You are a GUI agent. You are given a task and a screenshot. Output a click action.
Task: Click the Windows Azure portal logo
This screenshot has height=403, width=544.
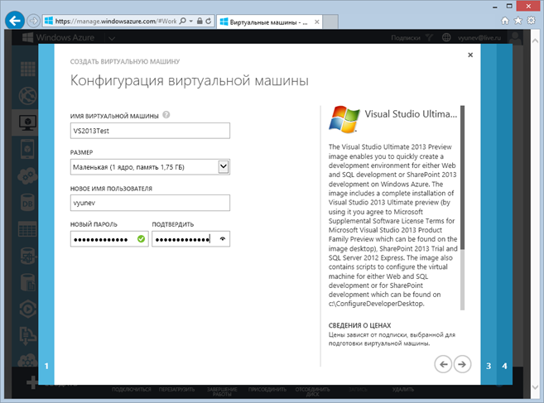point(58,37)
